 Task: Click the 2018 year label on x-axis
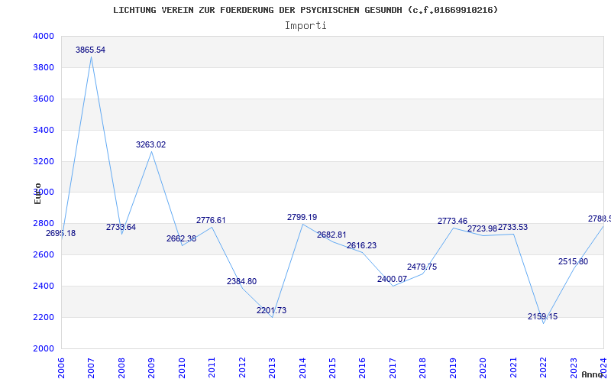point(423,368)
